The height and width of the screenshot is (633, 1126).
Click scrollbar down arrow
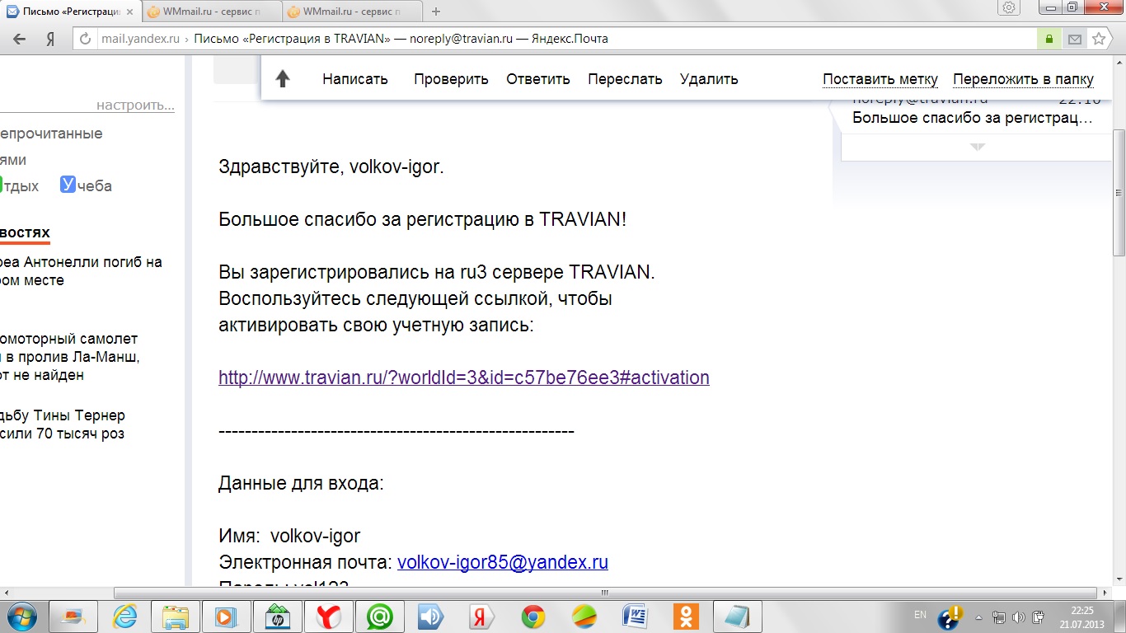1118,579
